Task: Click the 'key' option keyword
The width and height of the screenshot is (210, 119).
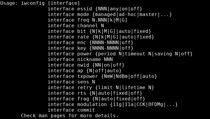Action: (x=81, y=48)
